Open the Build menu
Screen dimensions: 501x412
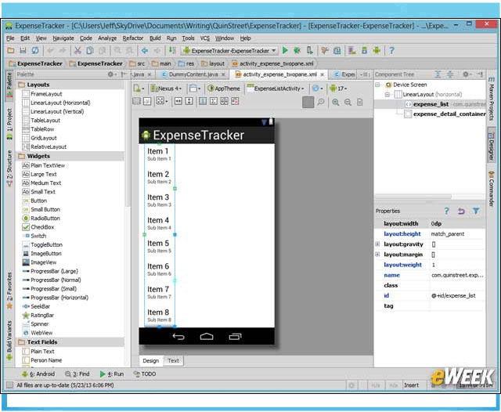point(155,38)
